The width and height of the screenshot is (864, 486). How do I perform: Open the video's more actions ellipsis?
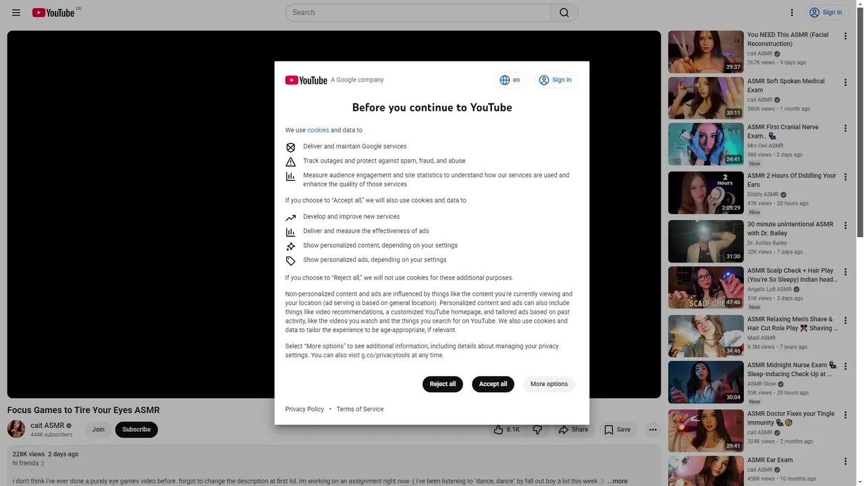pyautogui.click(x=653, y=429)
